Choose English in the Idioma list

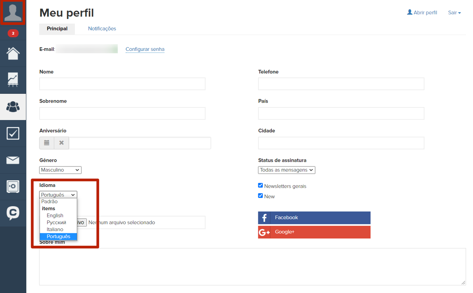coord(55,215)
